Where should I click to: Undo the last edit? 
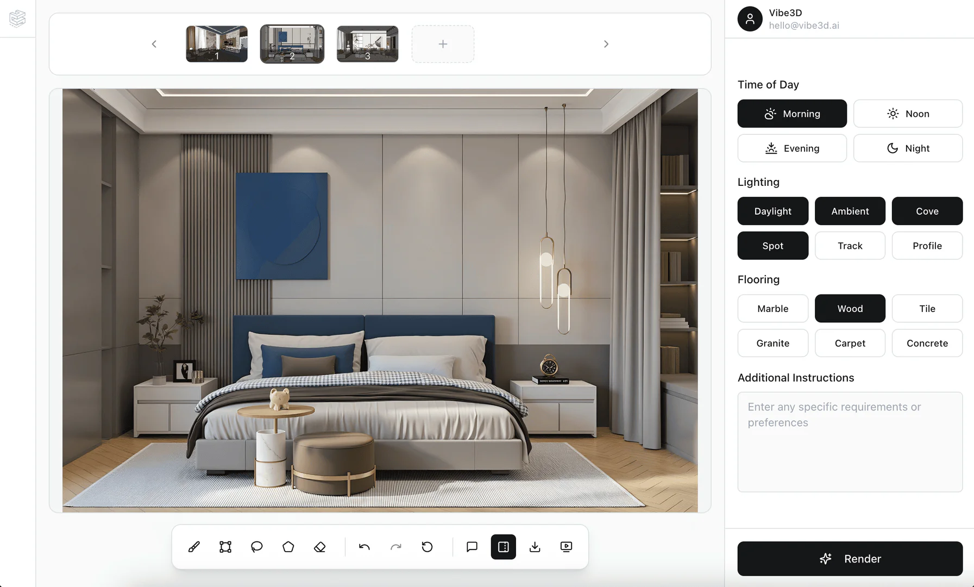365,547
